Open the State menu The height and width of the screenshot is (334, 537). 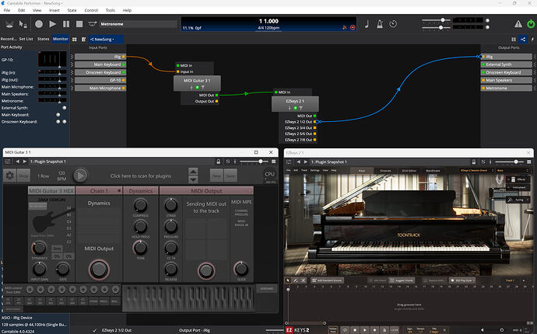tap(72, 10)
